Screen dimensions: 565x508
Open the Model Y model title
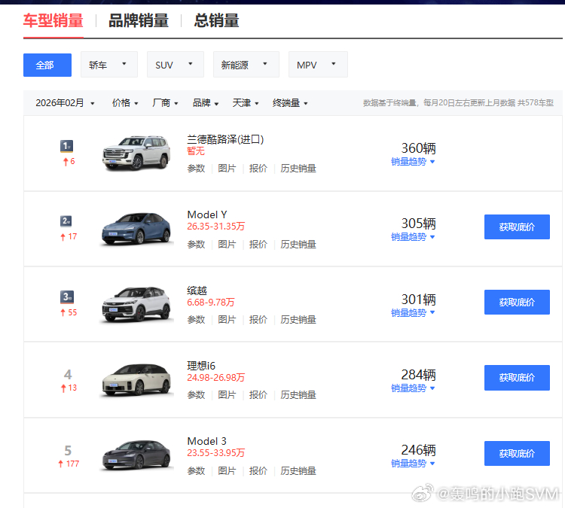[207, 215]
